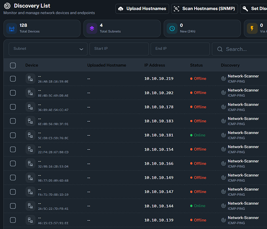
Task: Sort by Uploaded Hostname column header
Action: point(107,65)
